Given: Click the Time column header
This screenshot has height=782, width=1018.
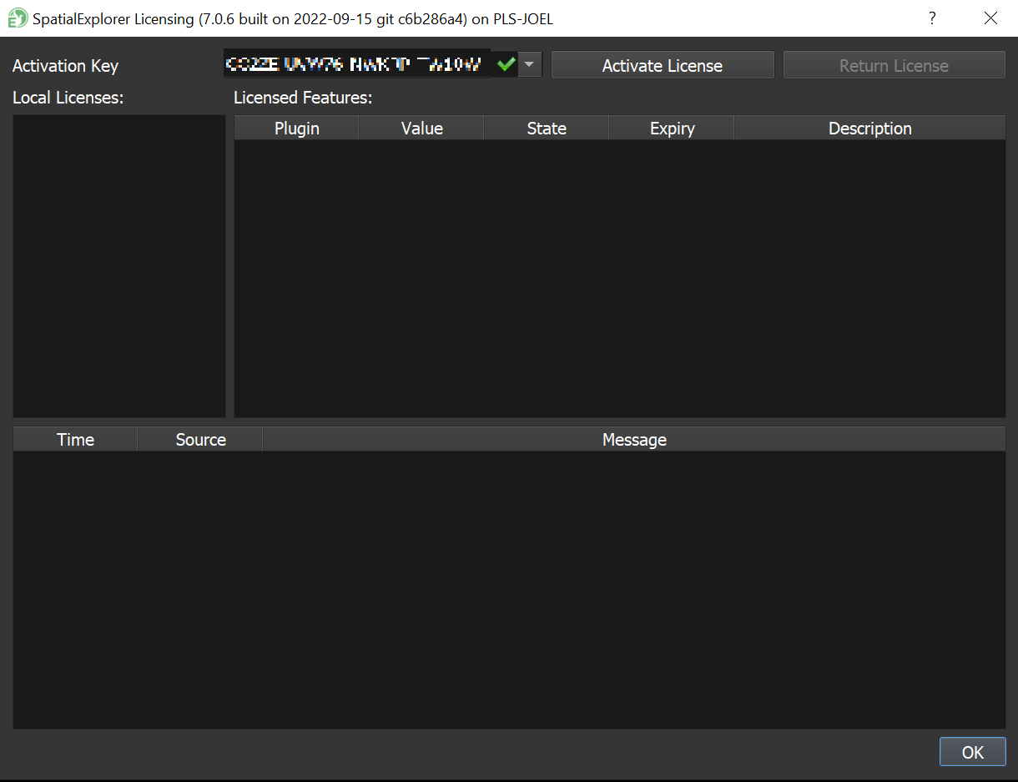Looking at the screenshot, I should [x=75, y=439].
